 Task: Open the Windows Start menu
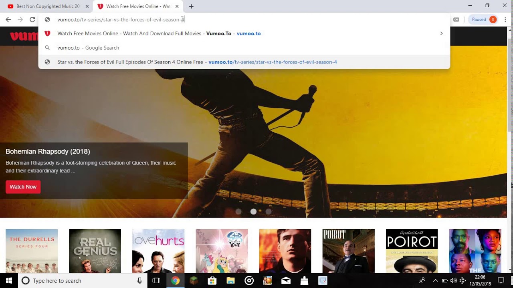click(x=9, y=281)
